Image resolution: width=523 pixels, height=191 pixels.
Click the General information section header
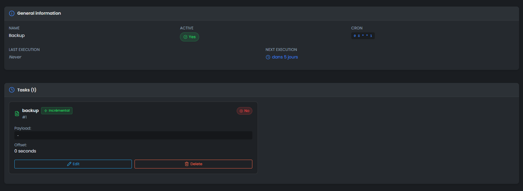click(39, 13)
